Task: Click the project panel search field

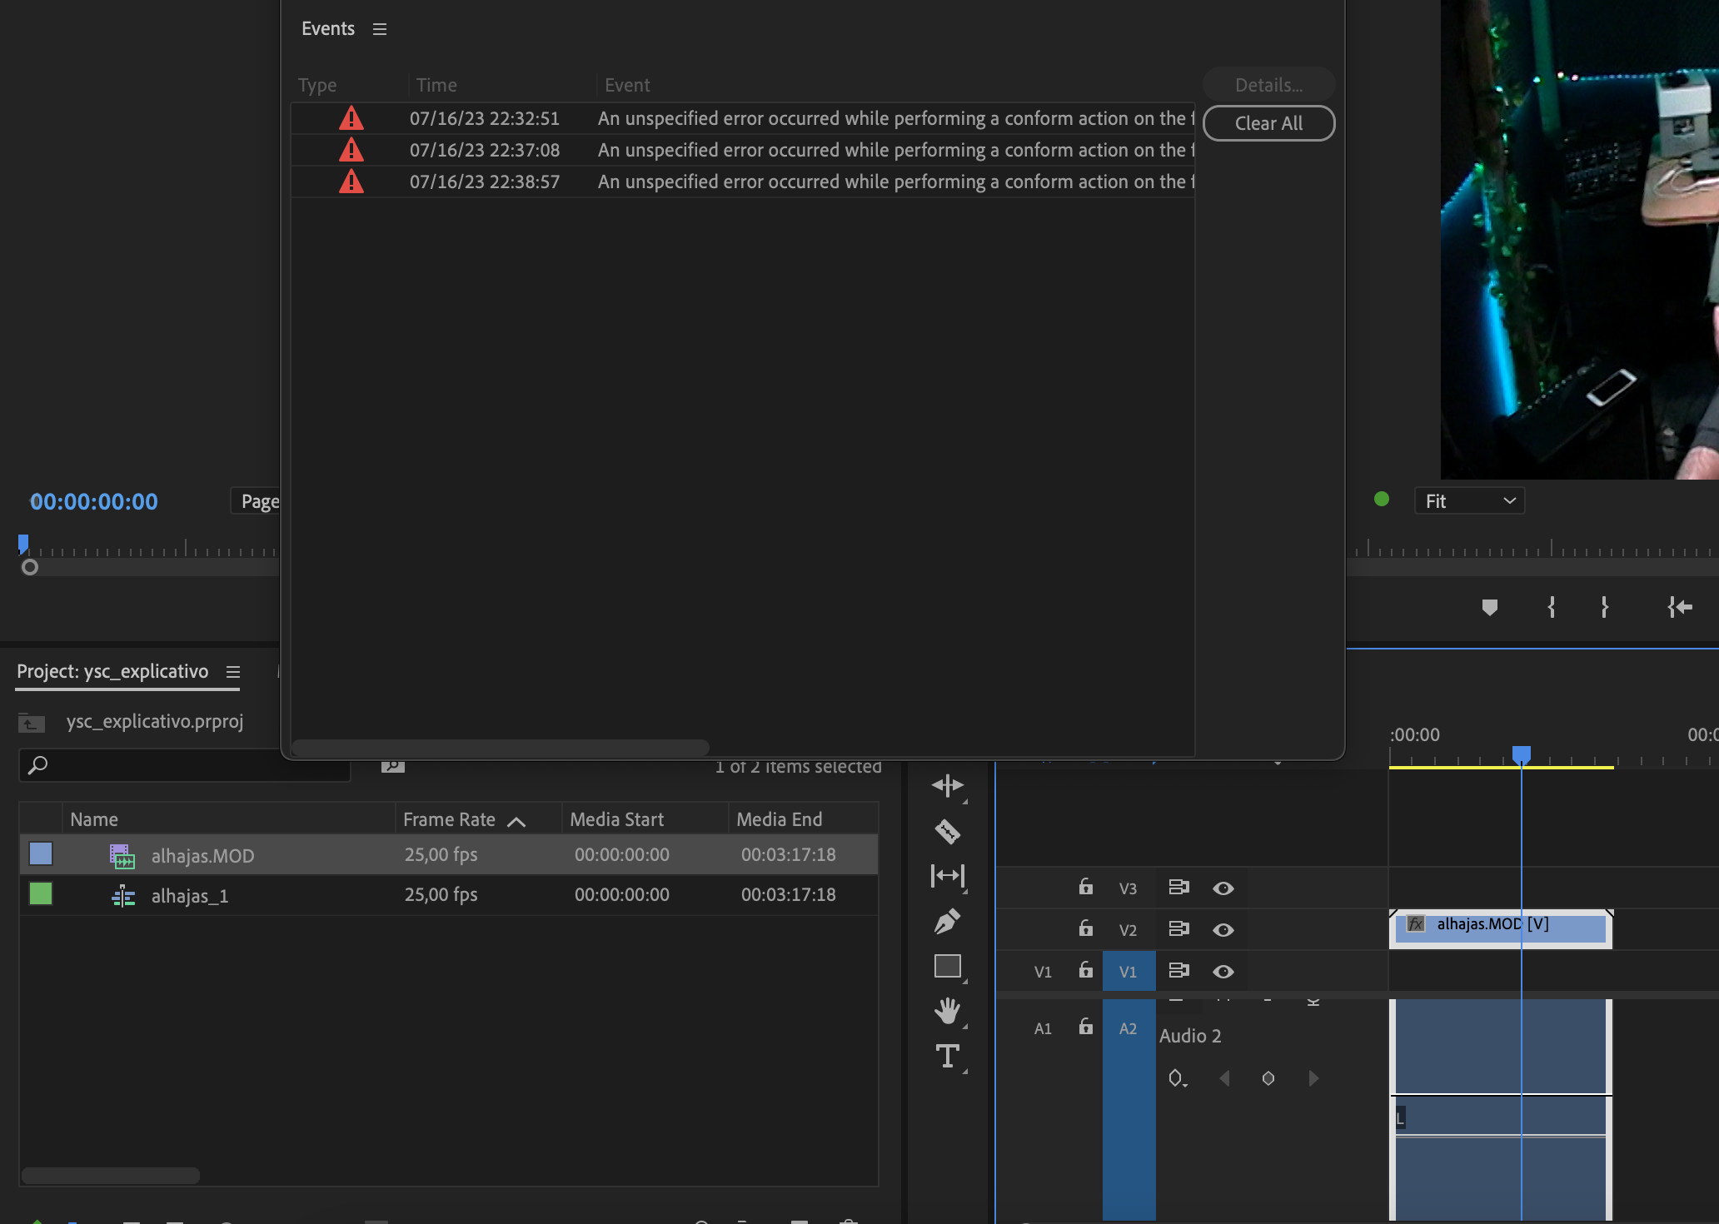Action: (183, 764)
